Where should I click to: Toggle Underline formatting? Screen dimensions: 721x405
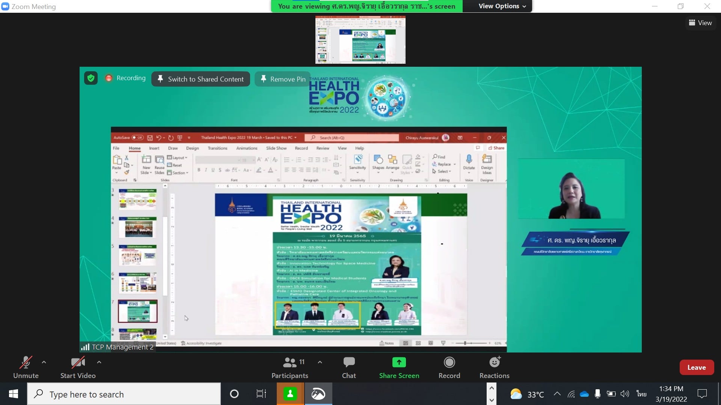click(x=213, y=170)
